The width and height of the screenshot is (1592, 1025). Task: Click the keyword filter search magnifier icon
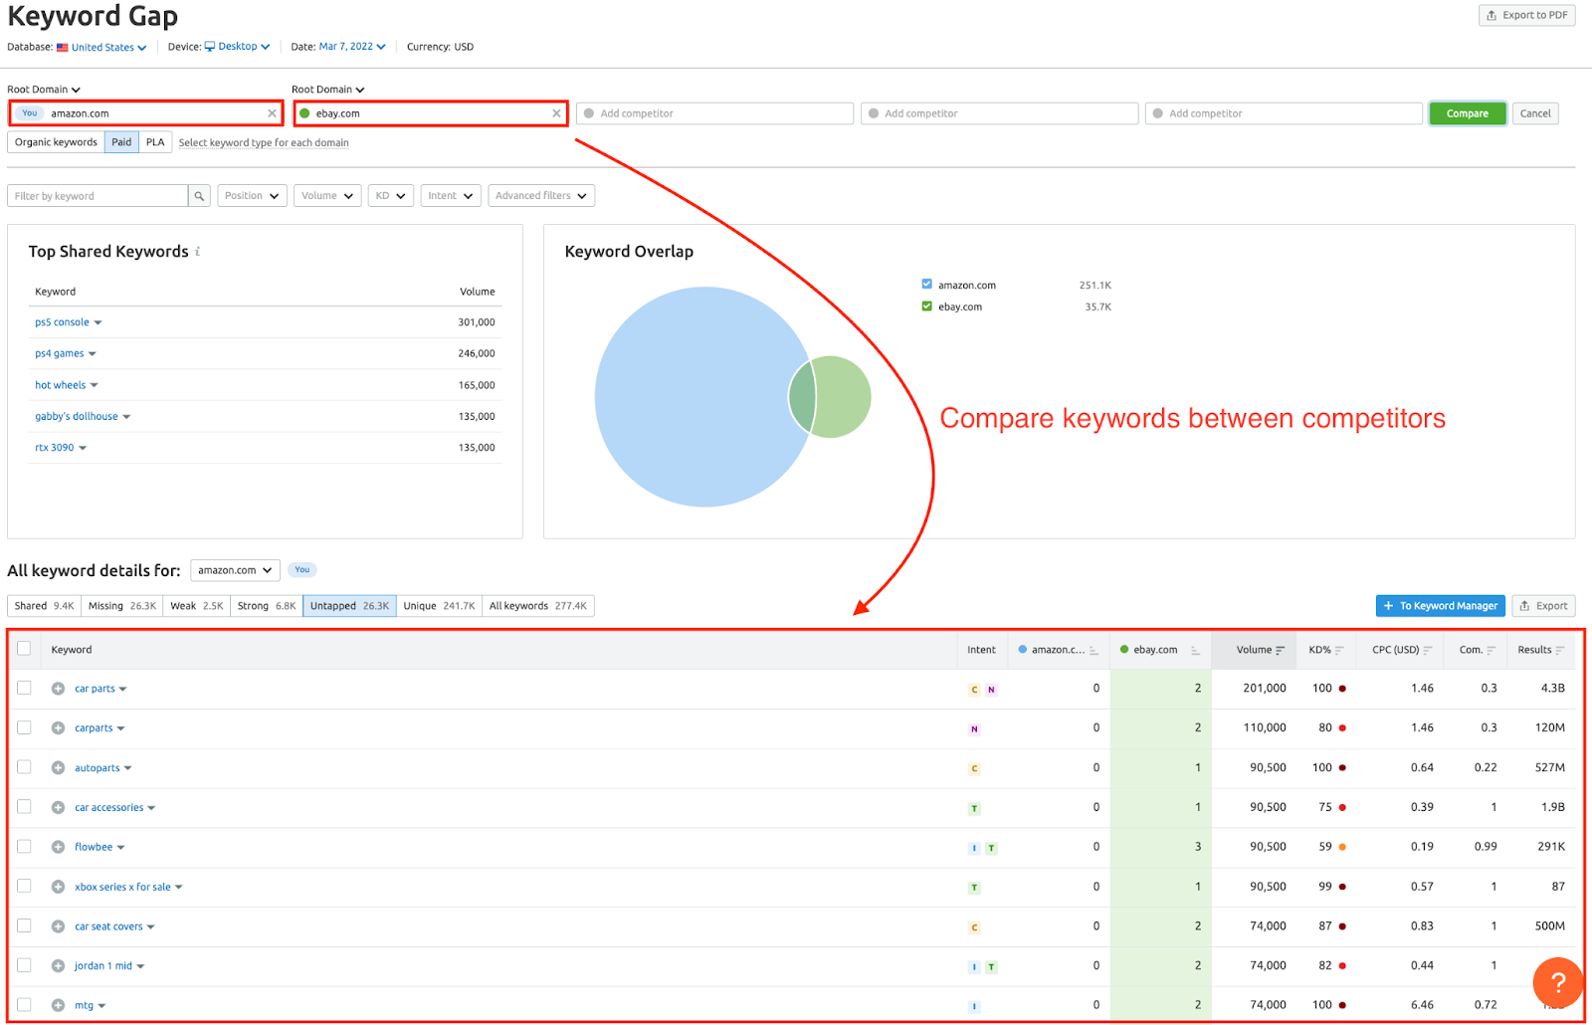(199, 196)
